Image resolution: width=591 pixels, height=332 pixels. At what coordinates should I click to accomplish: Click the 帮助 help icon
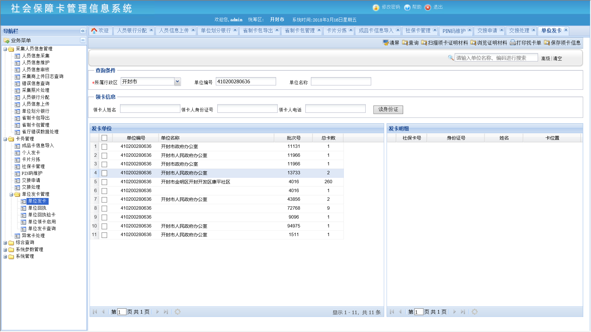tap(407, 7)
